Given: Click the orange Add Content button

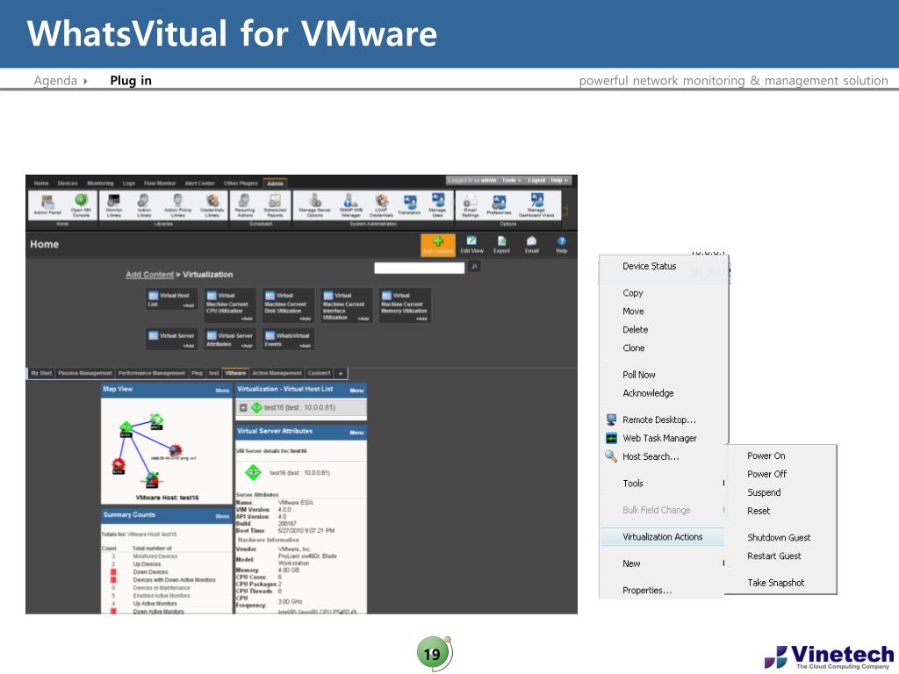Looking at the screenshot, I should pyautogui.click(x=438, y=245).
